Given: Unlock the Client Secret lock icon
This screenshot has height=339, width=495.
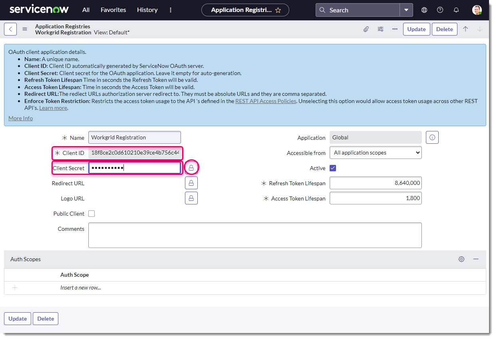Looking at the screenshot, I should click(191, 167).
